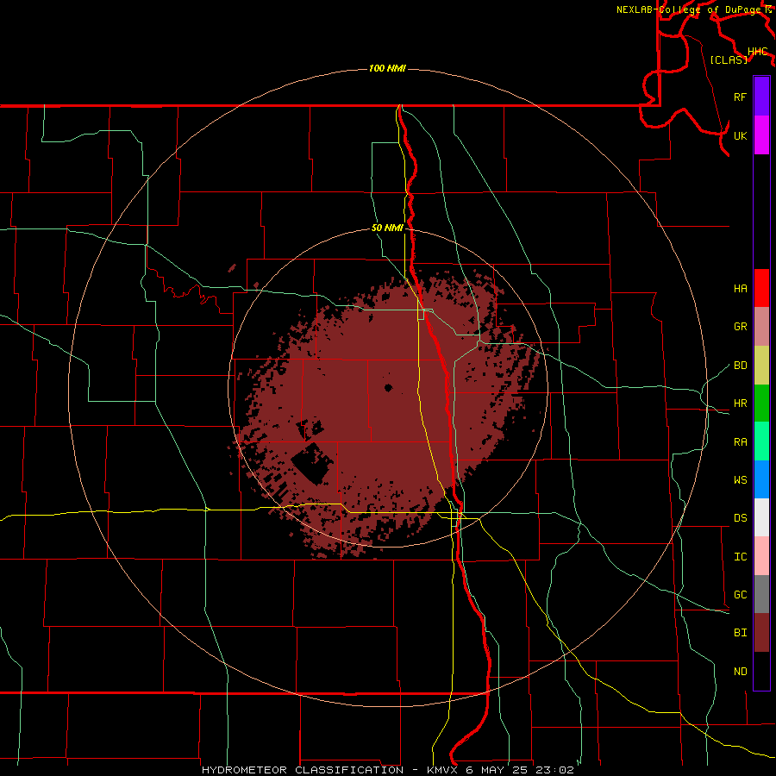Select the WS blue legend swatch
This screenshot has height=776, width=776.
[761, 479]
